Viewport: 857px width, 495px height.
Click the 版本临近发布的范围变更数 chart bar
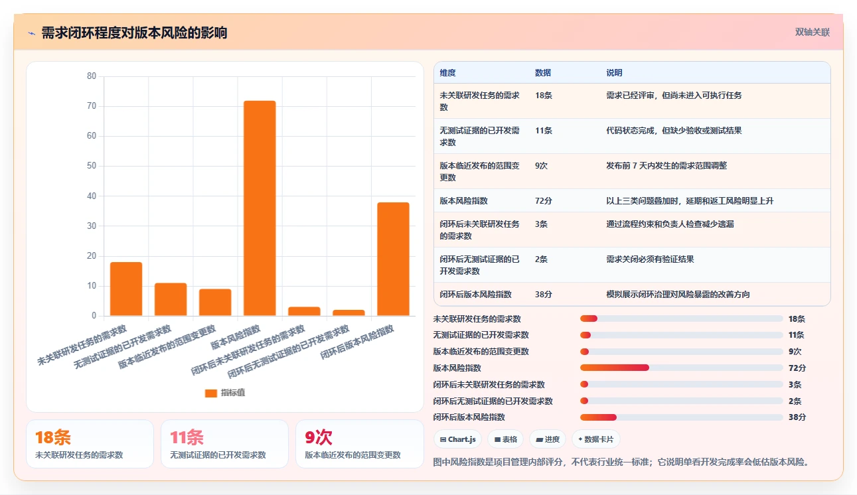(215, 302)
